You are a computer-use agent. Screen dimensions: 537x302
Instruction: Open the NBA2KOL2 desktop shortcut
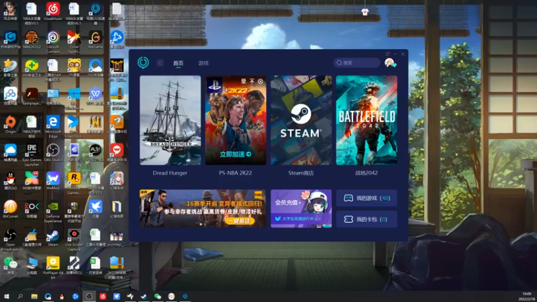[32, 40]
